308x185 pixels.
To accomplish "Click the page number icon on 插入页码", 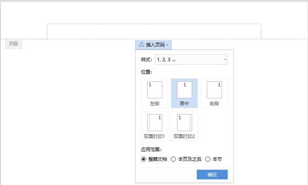I will point(142,45).
